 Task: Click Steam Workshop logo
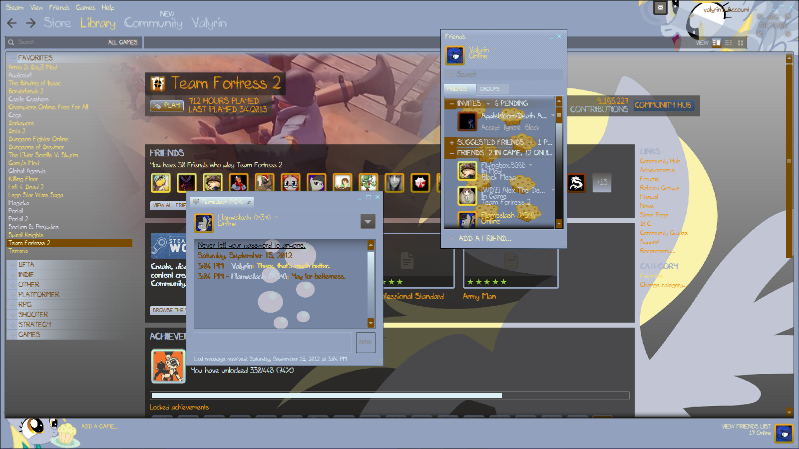[x=168, y=245]
